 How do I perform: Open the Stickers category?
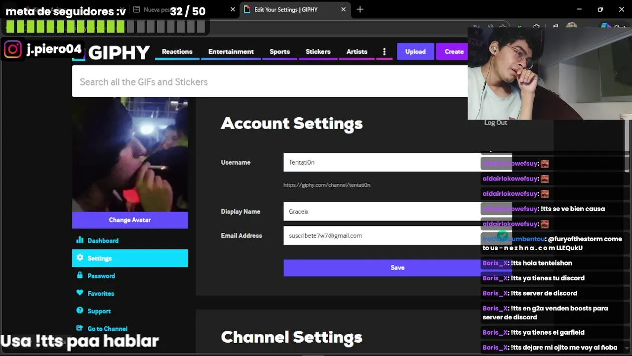(x=318, y=51)
